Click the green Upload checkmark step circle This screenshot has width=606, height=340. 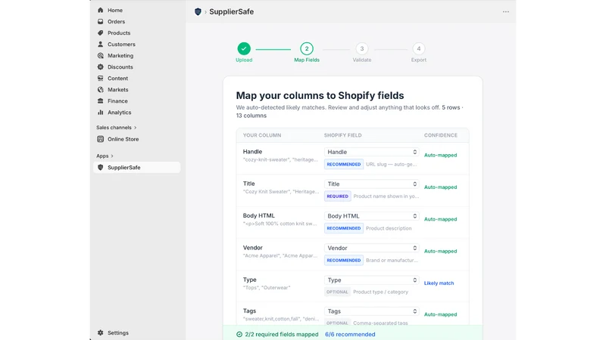click(244, 48)
